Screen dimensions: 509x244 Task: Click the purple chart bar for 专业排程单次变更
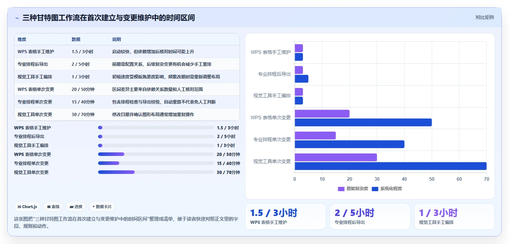coord(315,135)
